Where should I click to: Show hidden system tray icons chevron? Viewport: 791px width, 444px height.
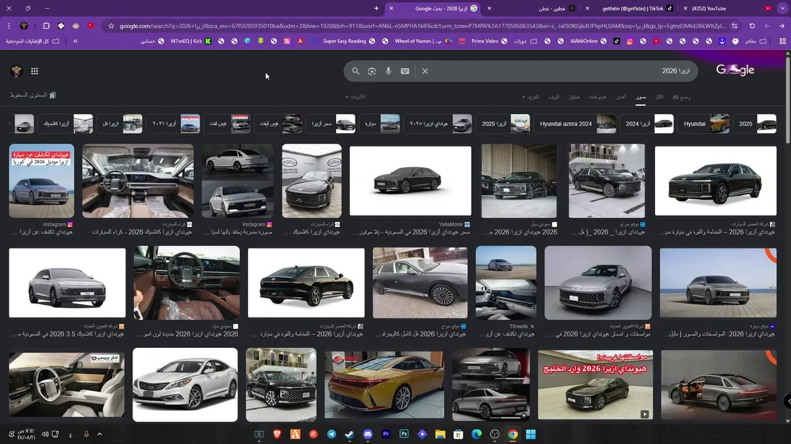click(99, 434)
